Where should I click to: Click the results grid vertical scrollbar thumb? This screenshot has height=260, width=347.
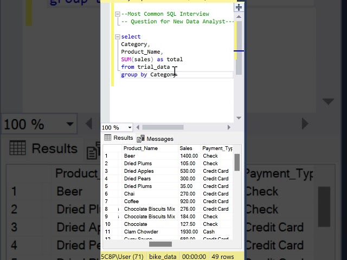(237, 162)
